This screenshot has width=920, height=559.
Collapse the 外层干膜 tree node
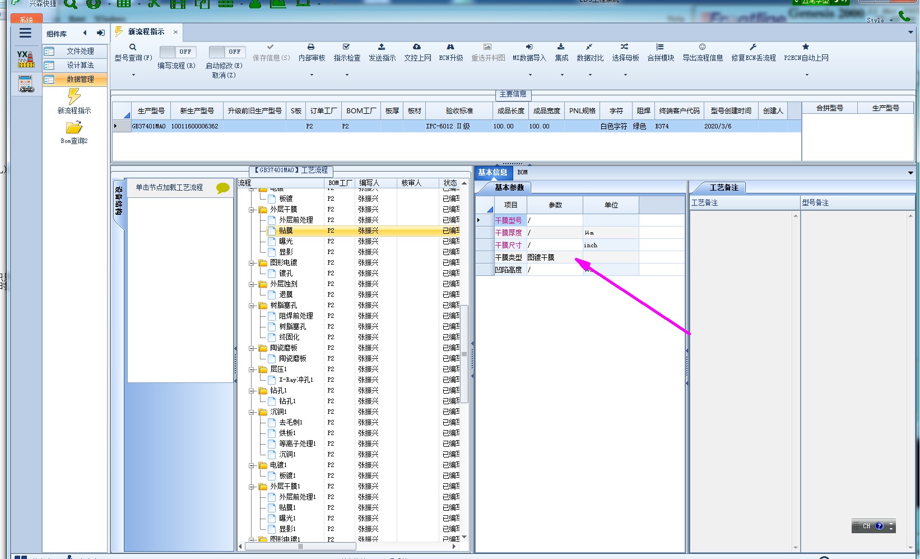[252, 210]
